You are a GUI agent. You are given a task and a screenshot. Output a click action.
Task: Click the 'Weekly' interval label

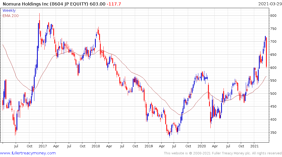9,10
